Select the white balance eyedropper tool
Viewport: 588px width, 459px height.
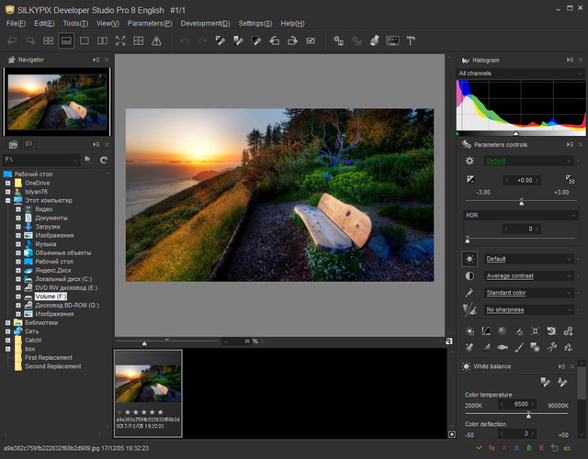pyautogui.click(x=546, y=382)
